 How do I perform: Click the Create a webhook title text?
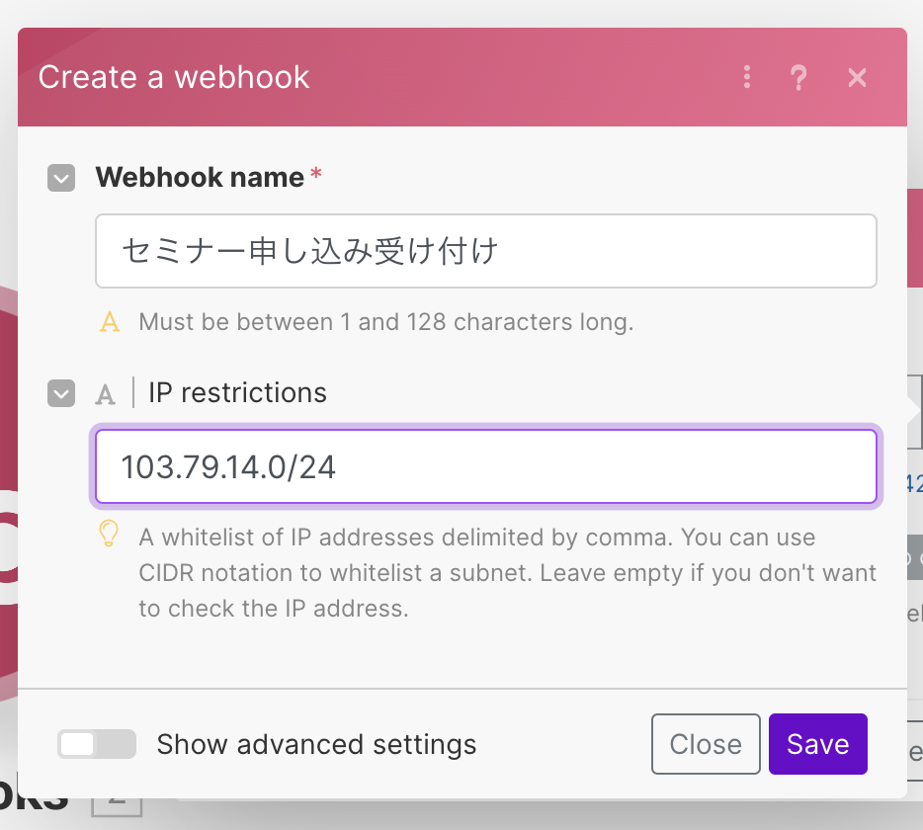(x=174, y=77)
